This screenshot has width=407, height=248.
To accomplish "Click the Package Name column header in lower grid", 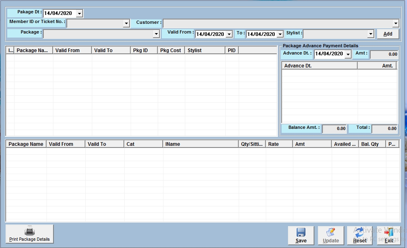I will pyautogui.click(x=26, y=144).
